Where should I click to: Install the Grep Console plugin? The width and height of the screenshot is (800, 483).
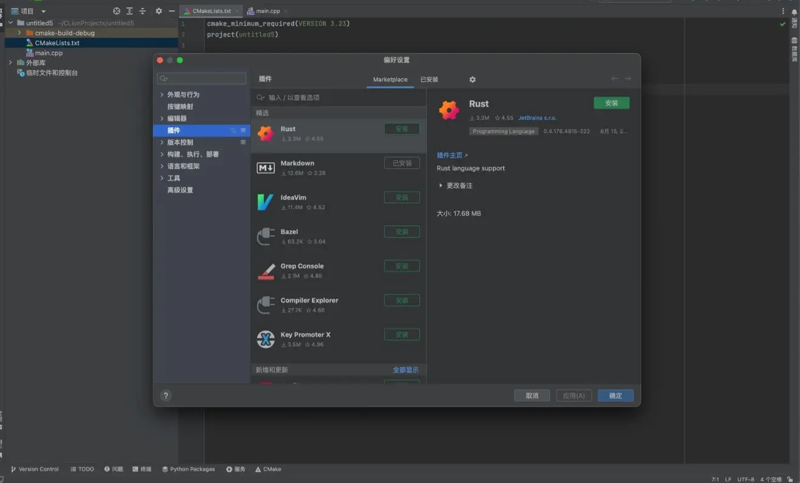402,266
